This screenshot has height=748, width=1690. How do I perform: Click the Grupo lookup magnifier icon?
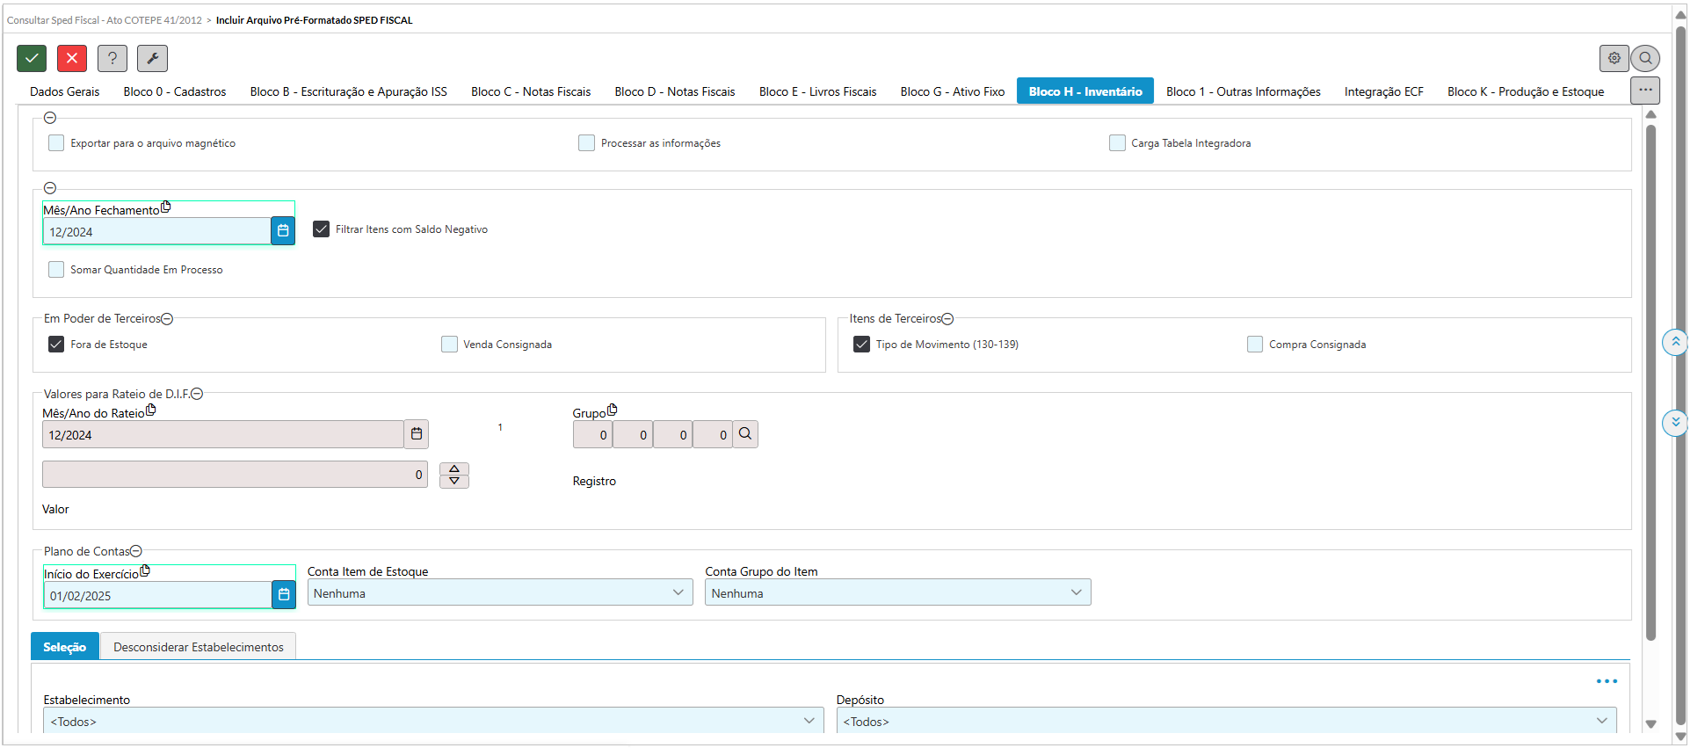point(745,434)
